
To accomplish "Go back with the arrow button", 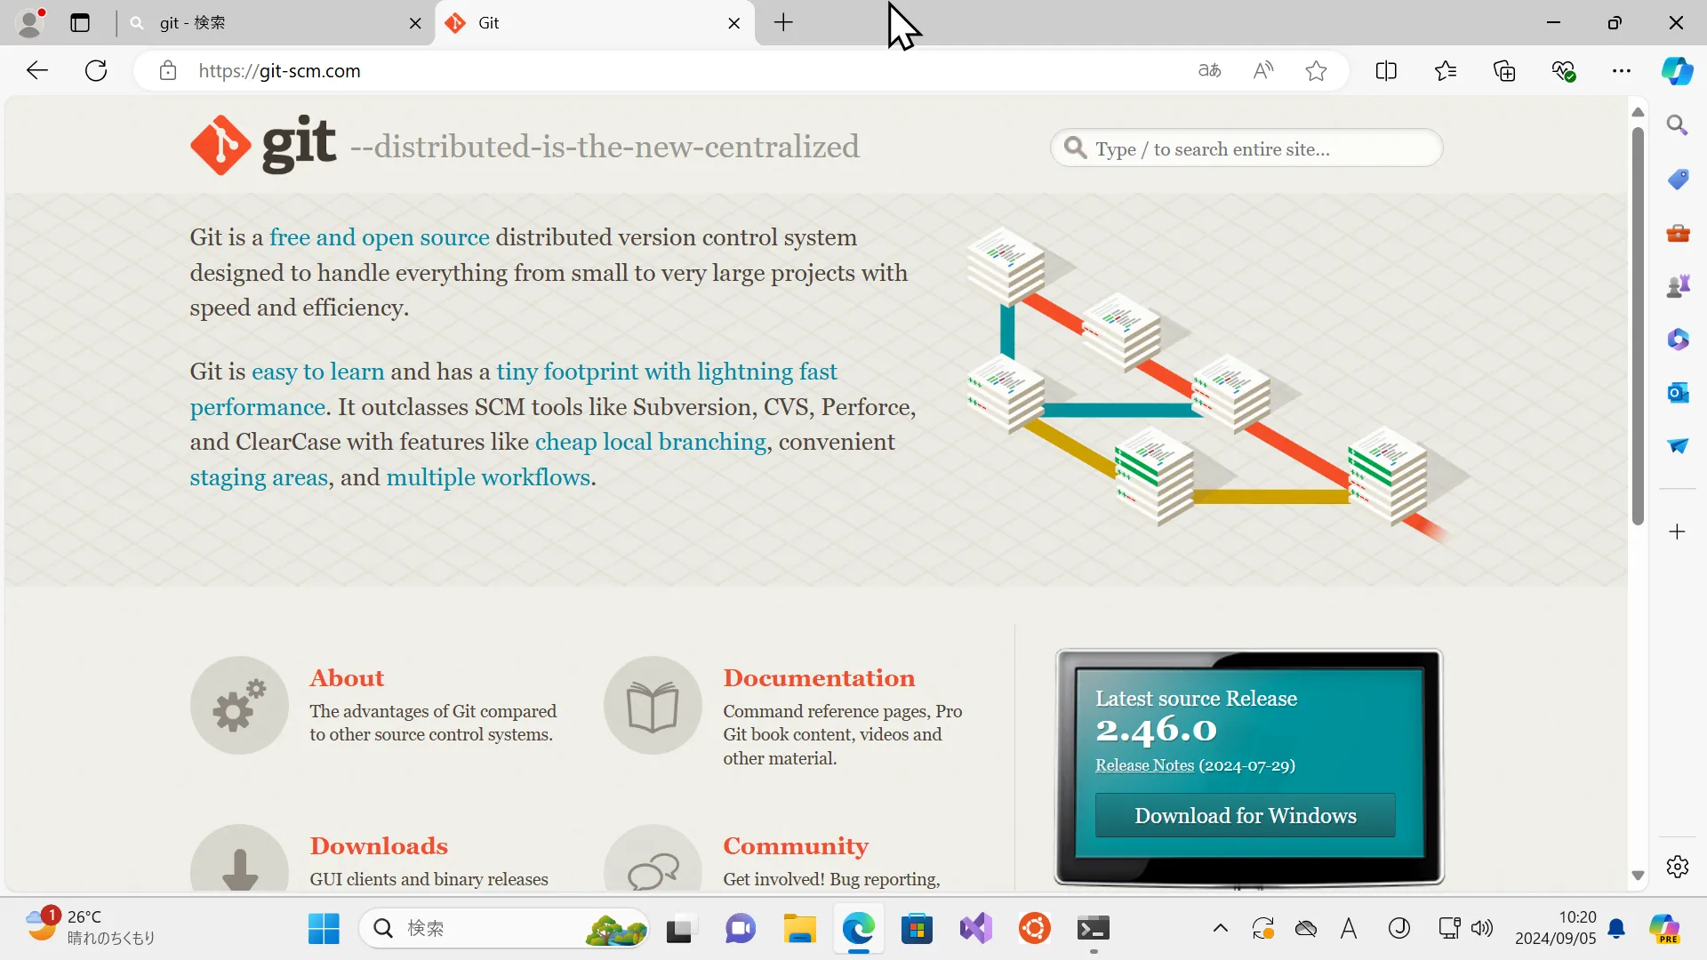I will (36, 71).
